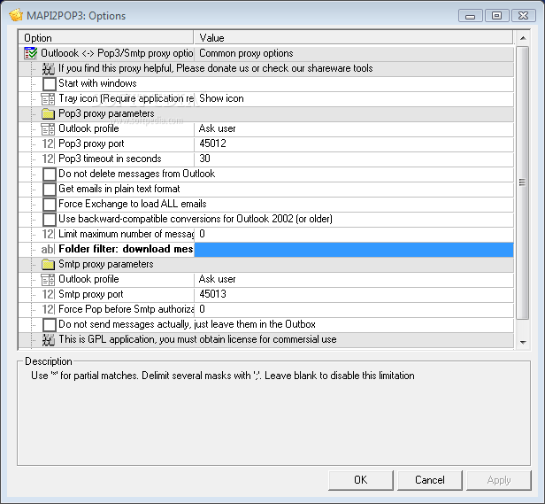The width and height of the screenshot is (545, 504).
Task: Click the folder icon of Smtp proxy parameters
Action: click(x=48, y=264)
